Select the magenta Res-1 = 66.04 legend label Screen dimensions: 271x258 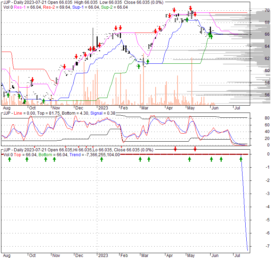click(28, 7)
